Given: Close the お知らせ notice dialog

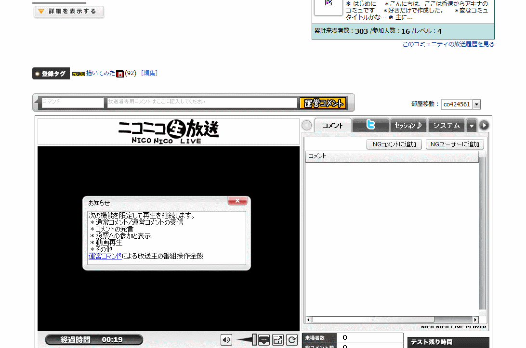Looking at the screenshot, I should tap(237, 201).
